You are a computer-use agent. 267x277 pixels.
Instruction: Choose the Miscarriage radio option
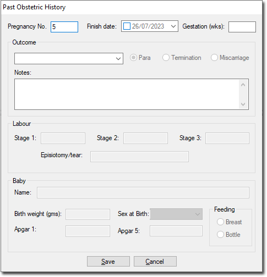point(214,58)
